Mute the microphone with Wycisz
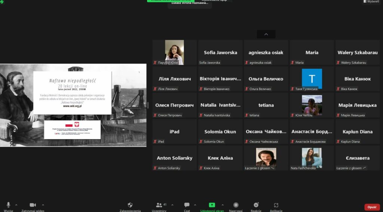The height and width of the screenshot is (212, 383). 8,205
